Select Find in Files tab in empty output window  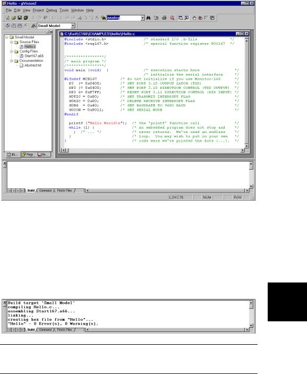tap(64, 190)
